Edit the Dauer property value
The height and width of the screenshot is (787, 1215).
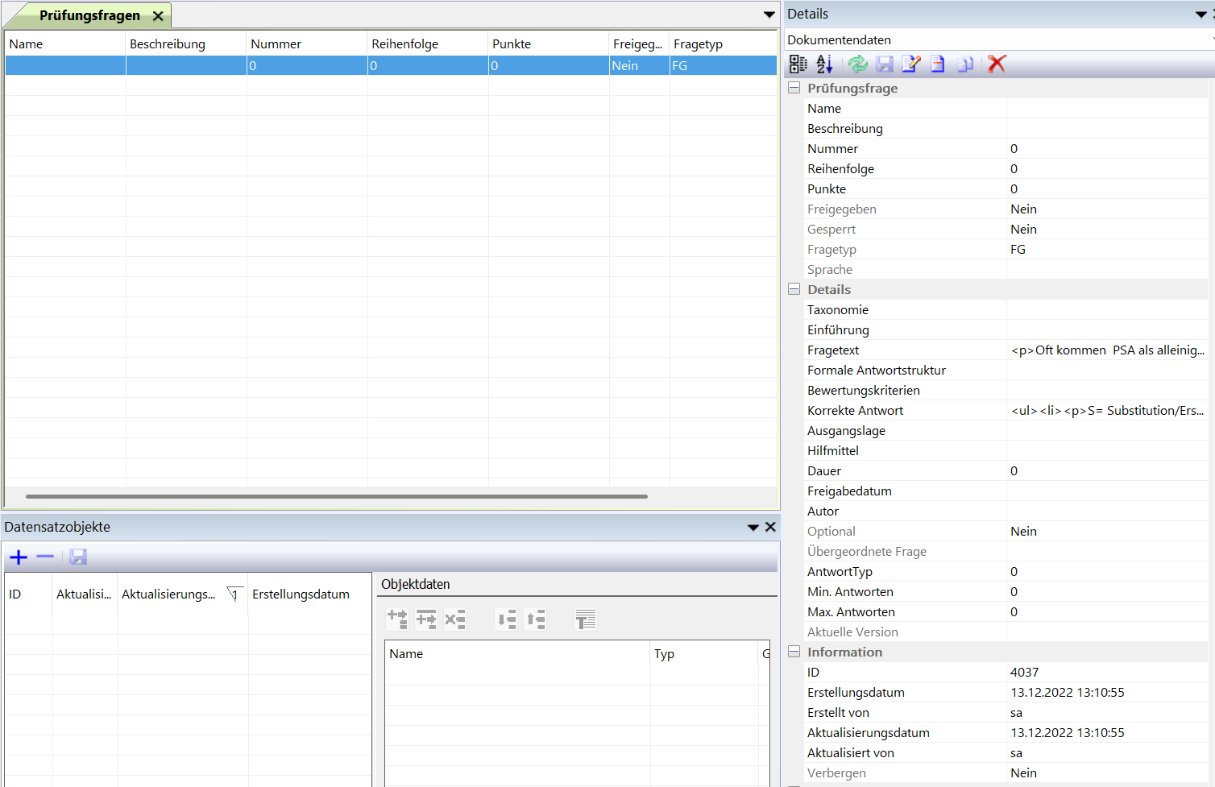point(1107,471)
